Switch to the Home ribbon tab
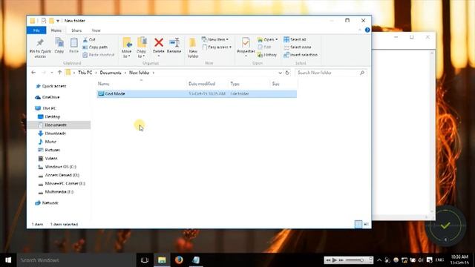The width and height of the screenshot is (475, 267). pyautogui.click(x=56, y=30)
